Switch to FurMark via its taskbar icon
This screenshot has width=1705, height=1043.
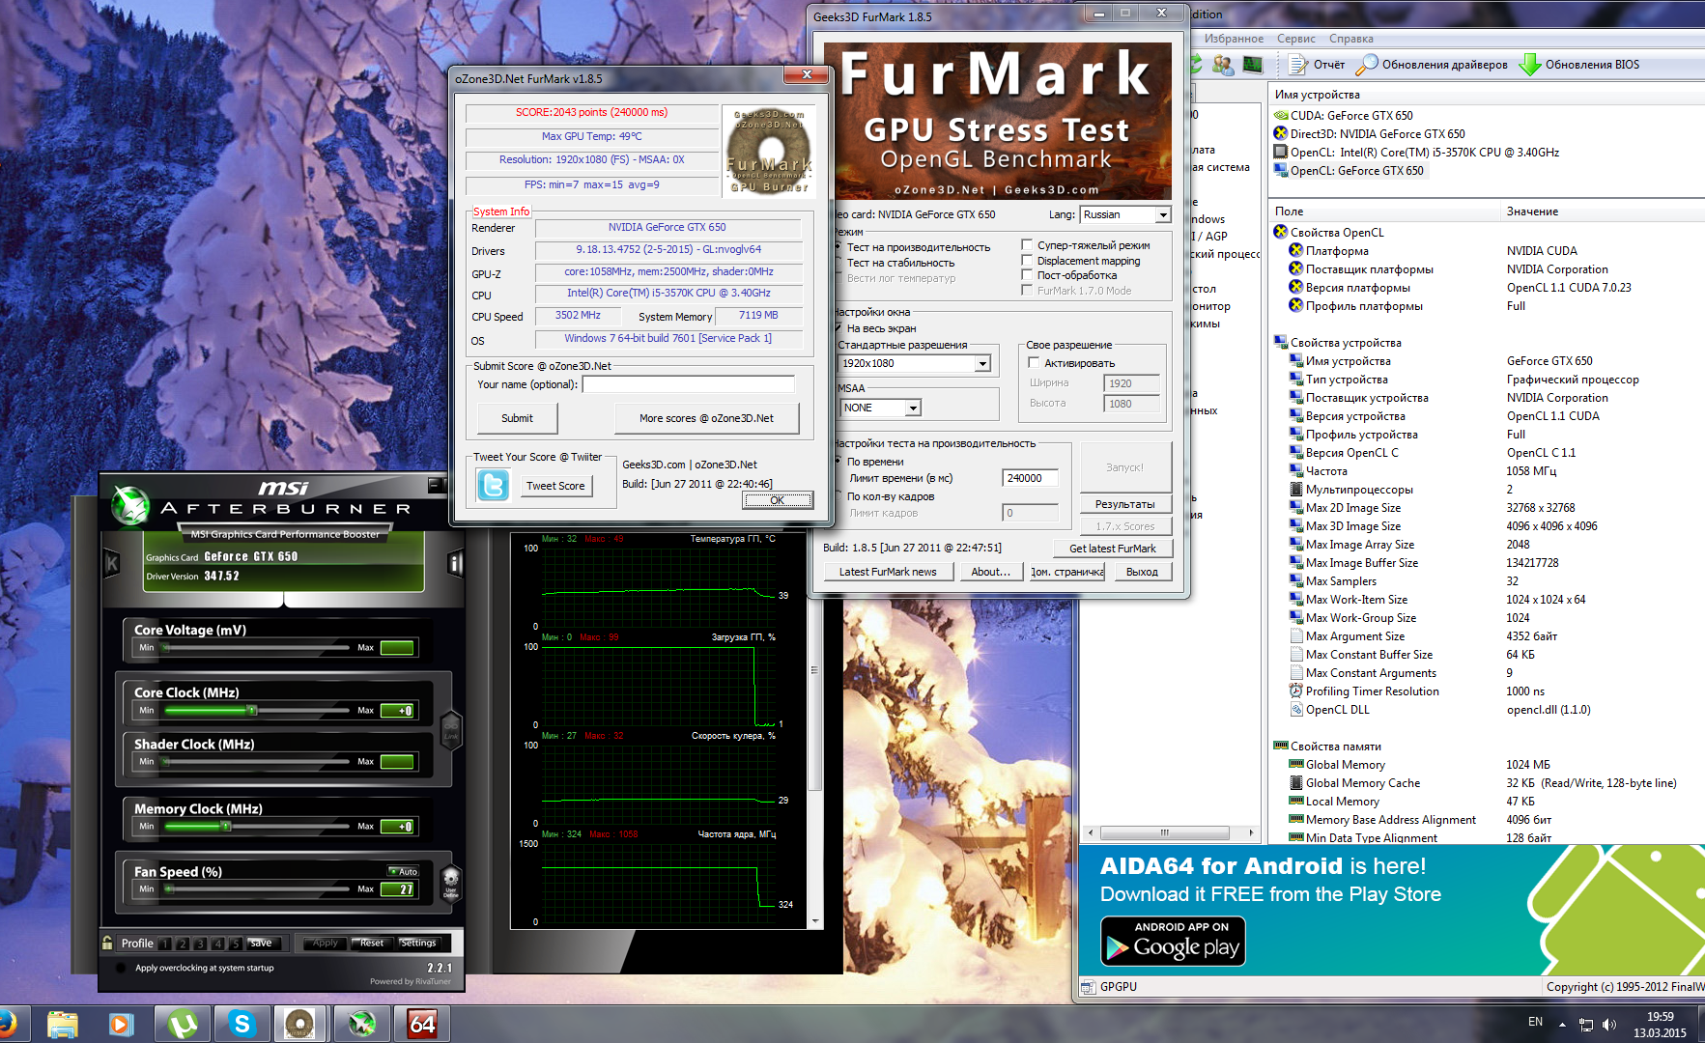(x=299, y=1024)
